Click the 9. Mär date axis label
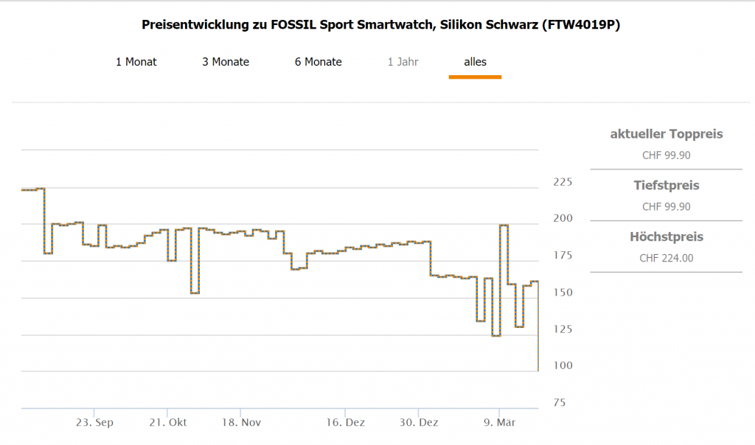This screenshot has height=445, width=755. coord(498,423)
